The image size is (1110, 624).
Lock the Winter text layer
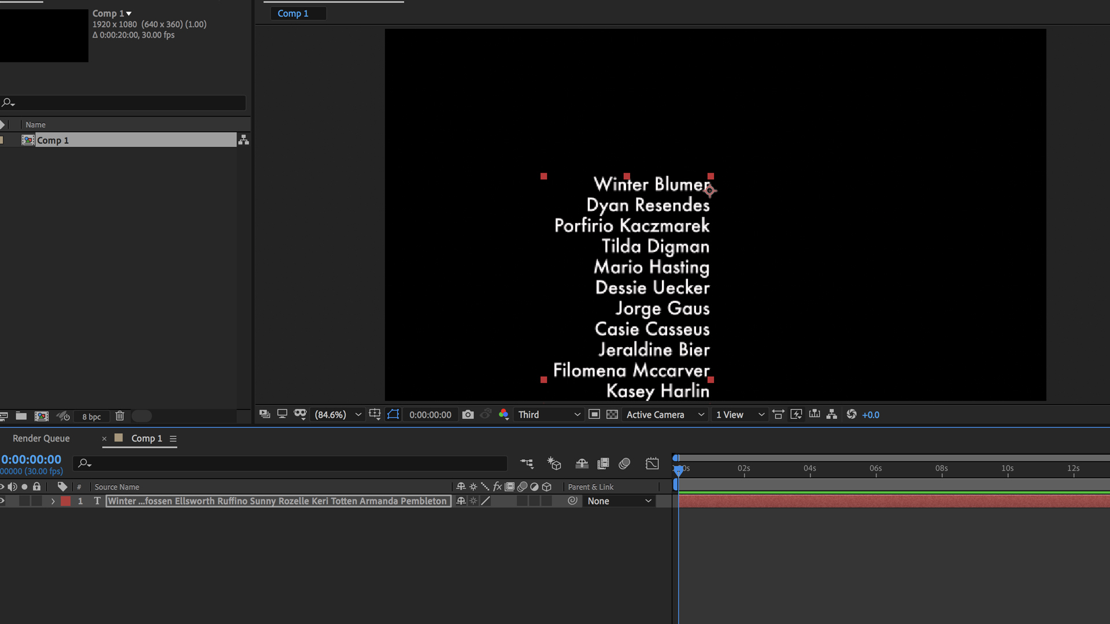(36, 501)
